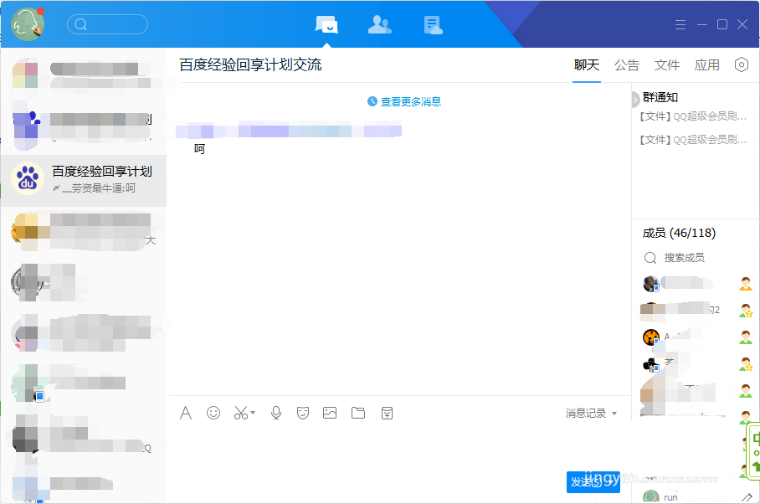This screenshot has width=760, height=504.
Task: Open the cloud documents tab icon
Action: (433, 25)
